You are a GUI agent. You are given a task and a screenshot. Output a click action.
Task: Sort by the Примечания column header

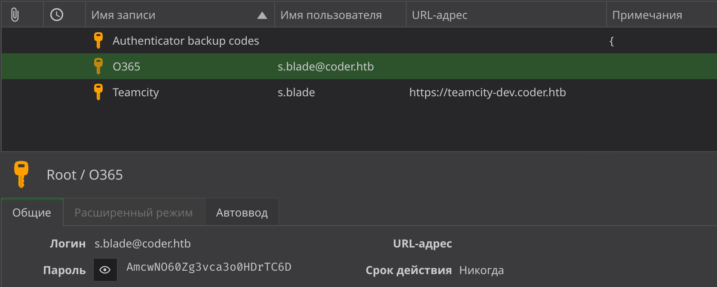[x=662, y=15]
